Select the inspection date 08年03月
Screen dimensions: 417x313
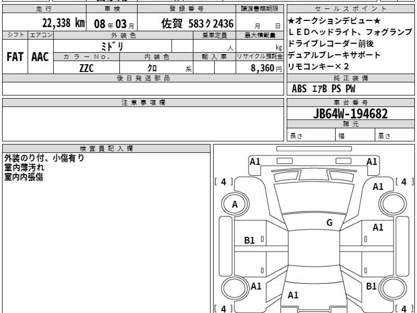[x=114, y=24]
